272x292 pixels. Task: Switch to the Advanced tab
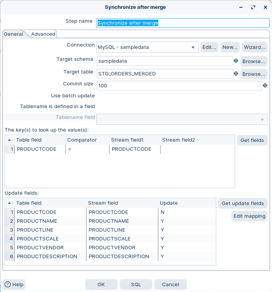coord(43,34)
